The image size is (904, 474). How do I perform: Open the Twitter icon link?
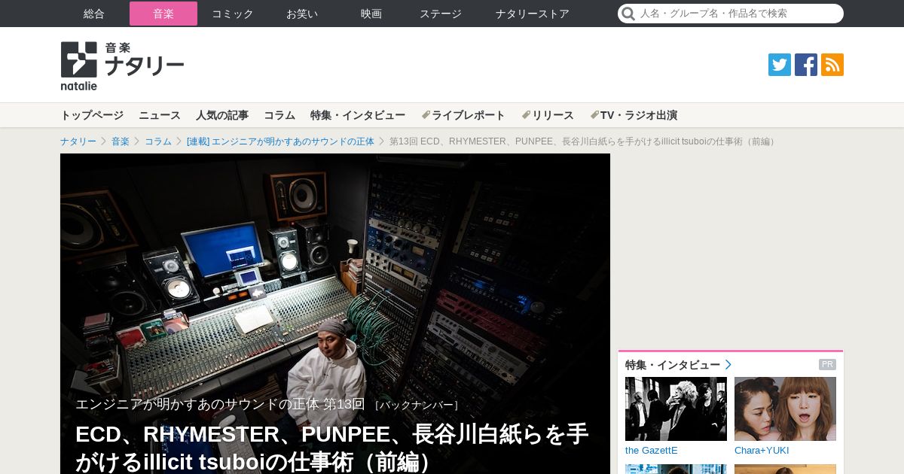tap(780, 65)
